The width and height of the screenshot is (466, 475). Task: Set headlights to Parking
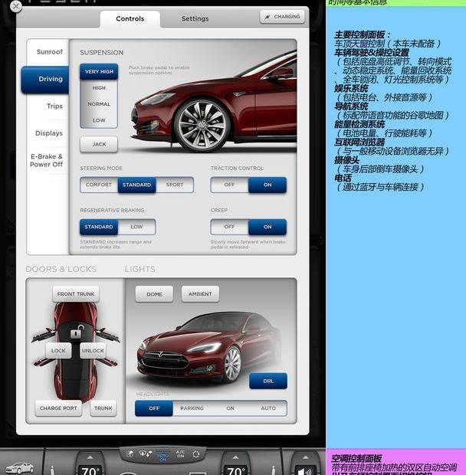(x=192, y=408)
